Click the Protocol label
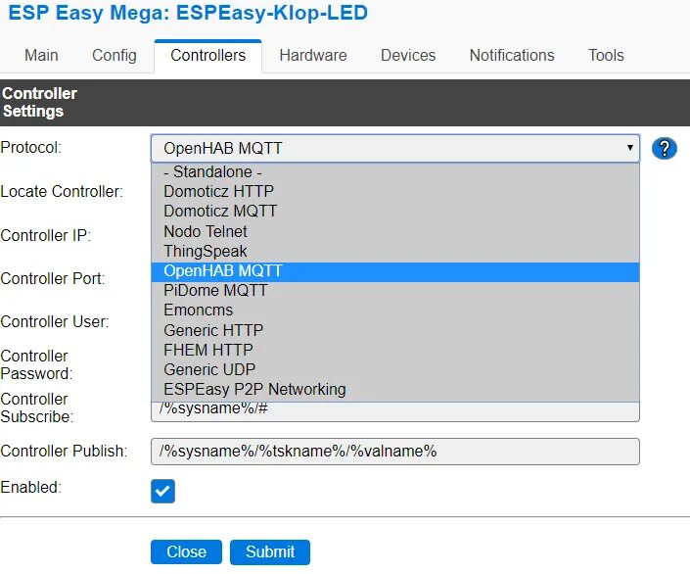The width and height of the screenshot is (690, 574). point(30,148)
